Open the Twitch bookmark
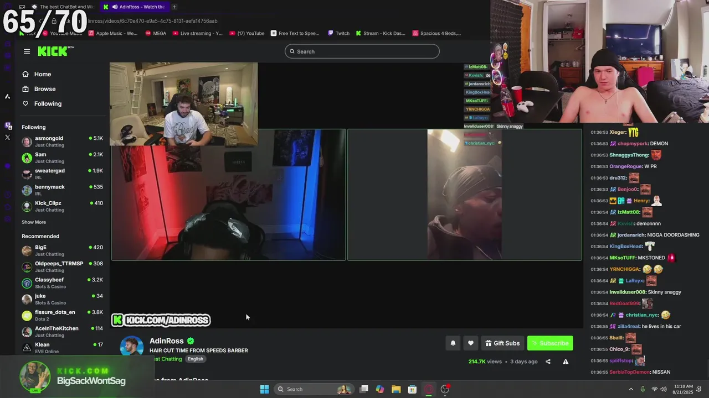 338,33
